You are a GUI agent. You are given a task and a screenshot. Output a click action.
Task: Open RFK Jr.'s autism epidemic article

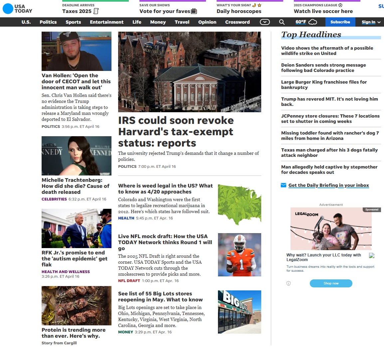pyautogui.click(x=75, y=259)
